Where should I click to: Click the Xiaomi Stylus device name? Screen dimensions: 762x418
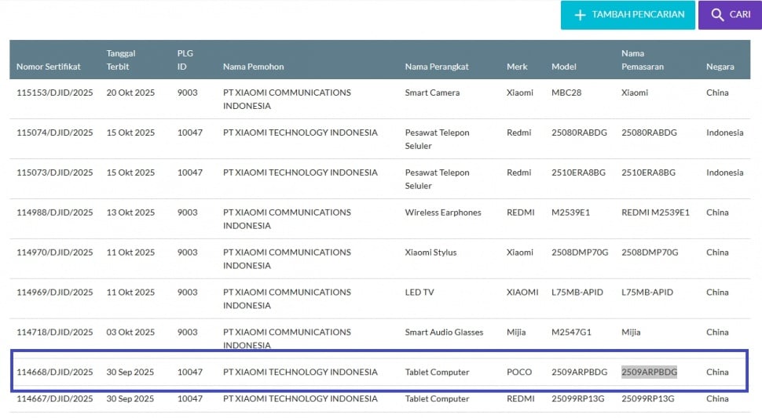pos(430,253)
